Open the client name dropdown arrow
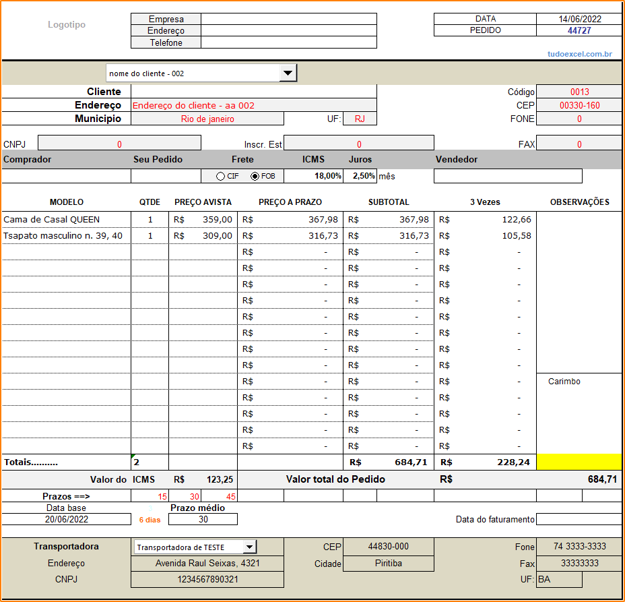625x602 pixels. [288, 73]
